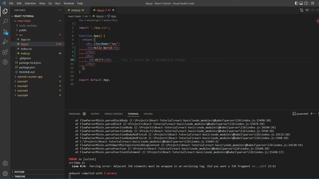Image resolution: width=319 pixels, height=179 pixels.
Task: Open the Run and Debug view
Action: point(5,42)
